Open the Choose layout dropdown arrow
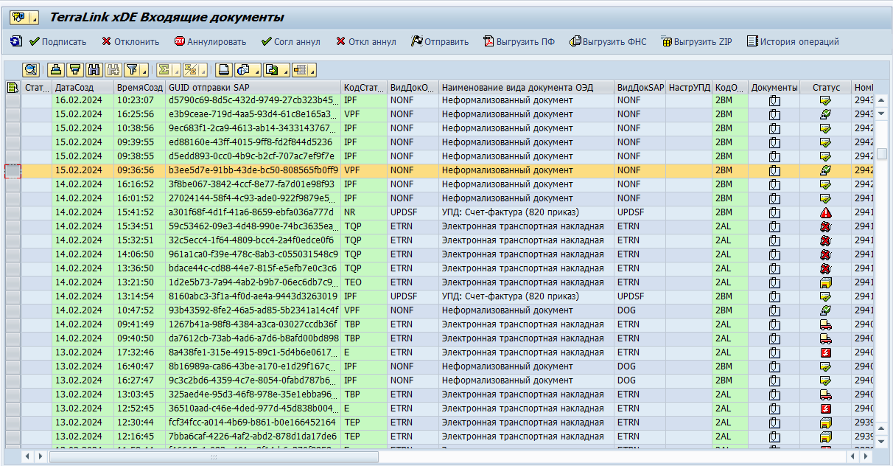 pos(312,72)
